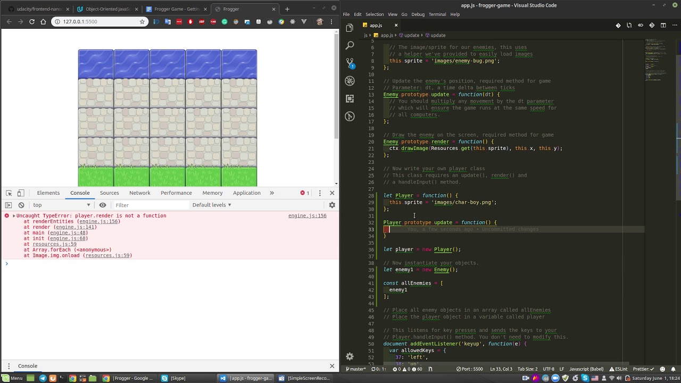Open the Extensions view icon in VS Code
This screenshot has height=383, width=681.
[x=350, y=98]
